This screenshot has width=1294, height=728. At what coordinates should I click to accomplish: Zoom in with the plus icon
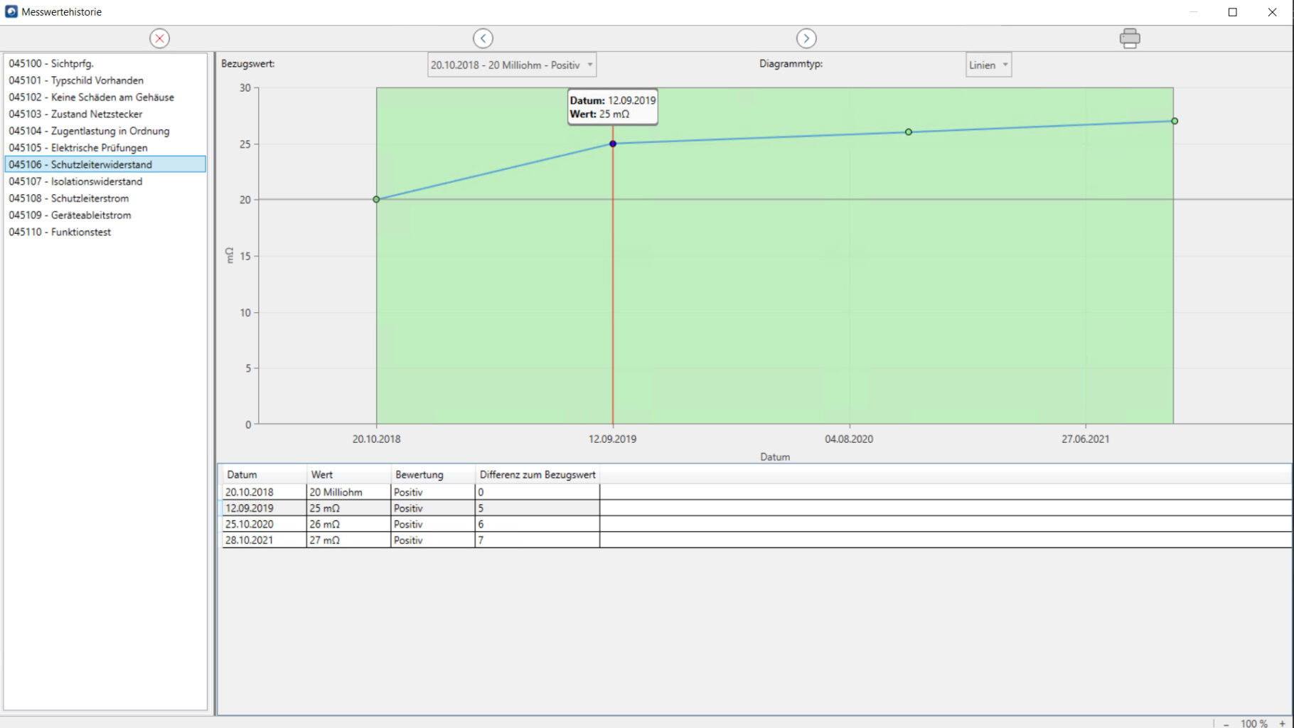point(1282,723)
